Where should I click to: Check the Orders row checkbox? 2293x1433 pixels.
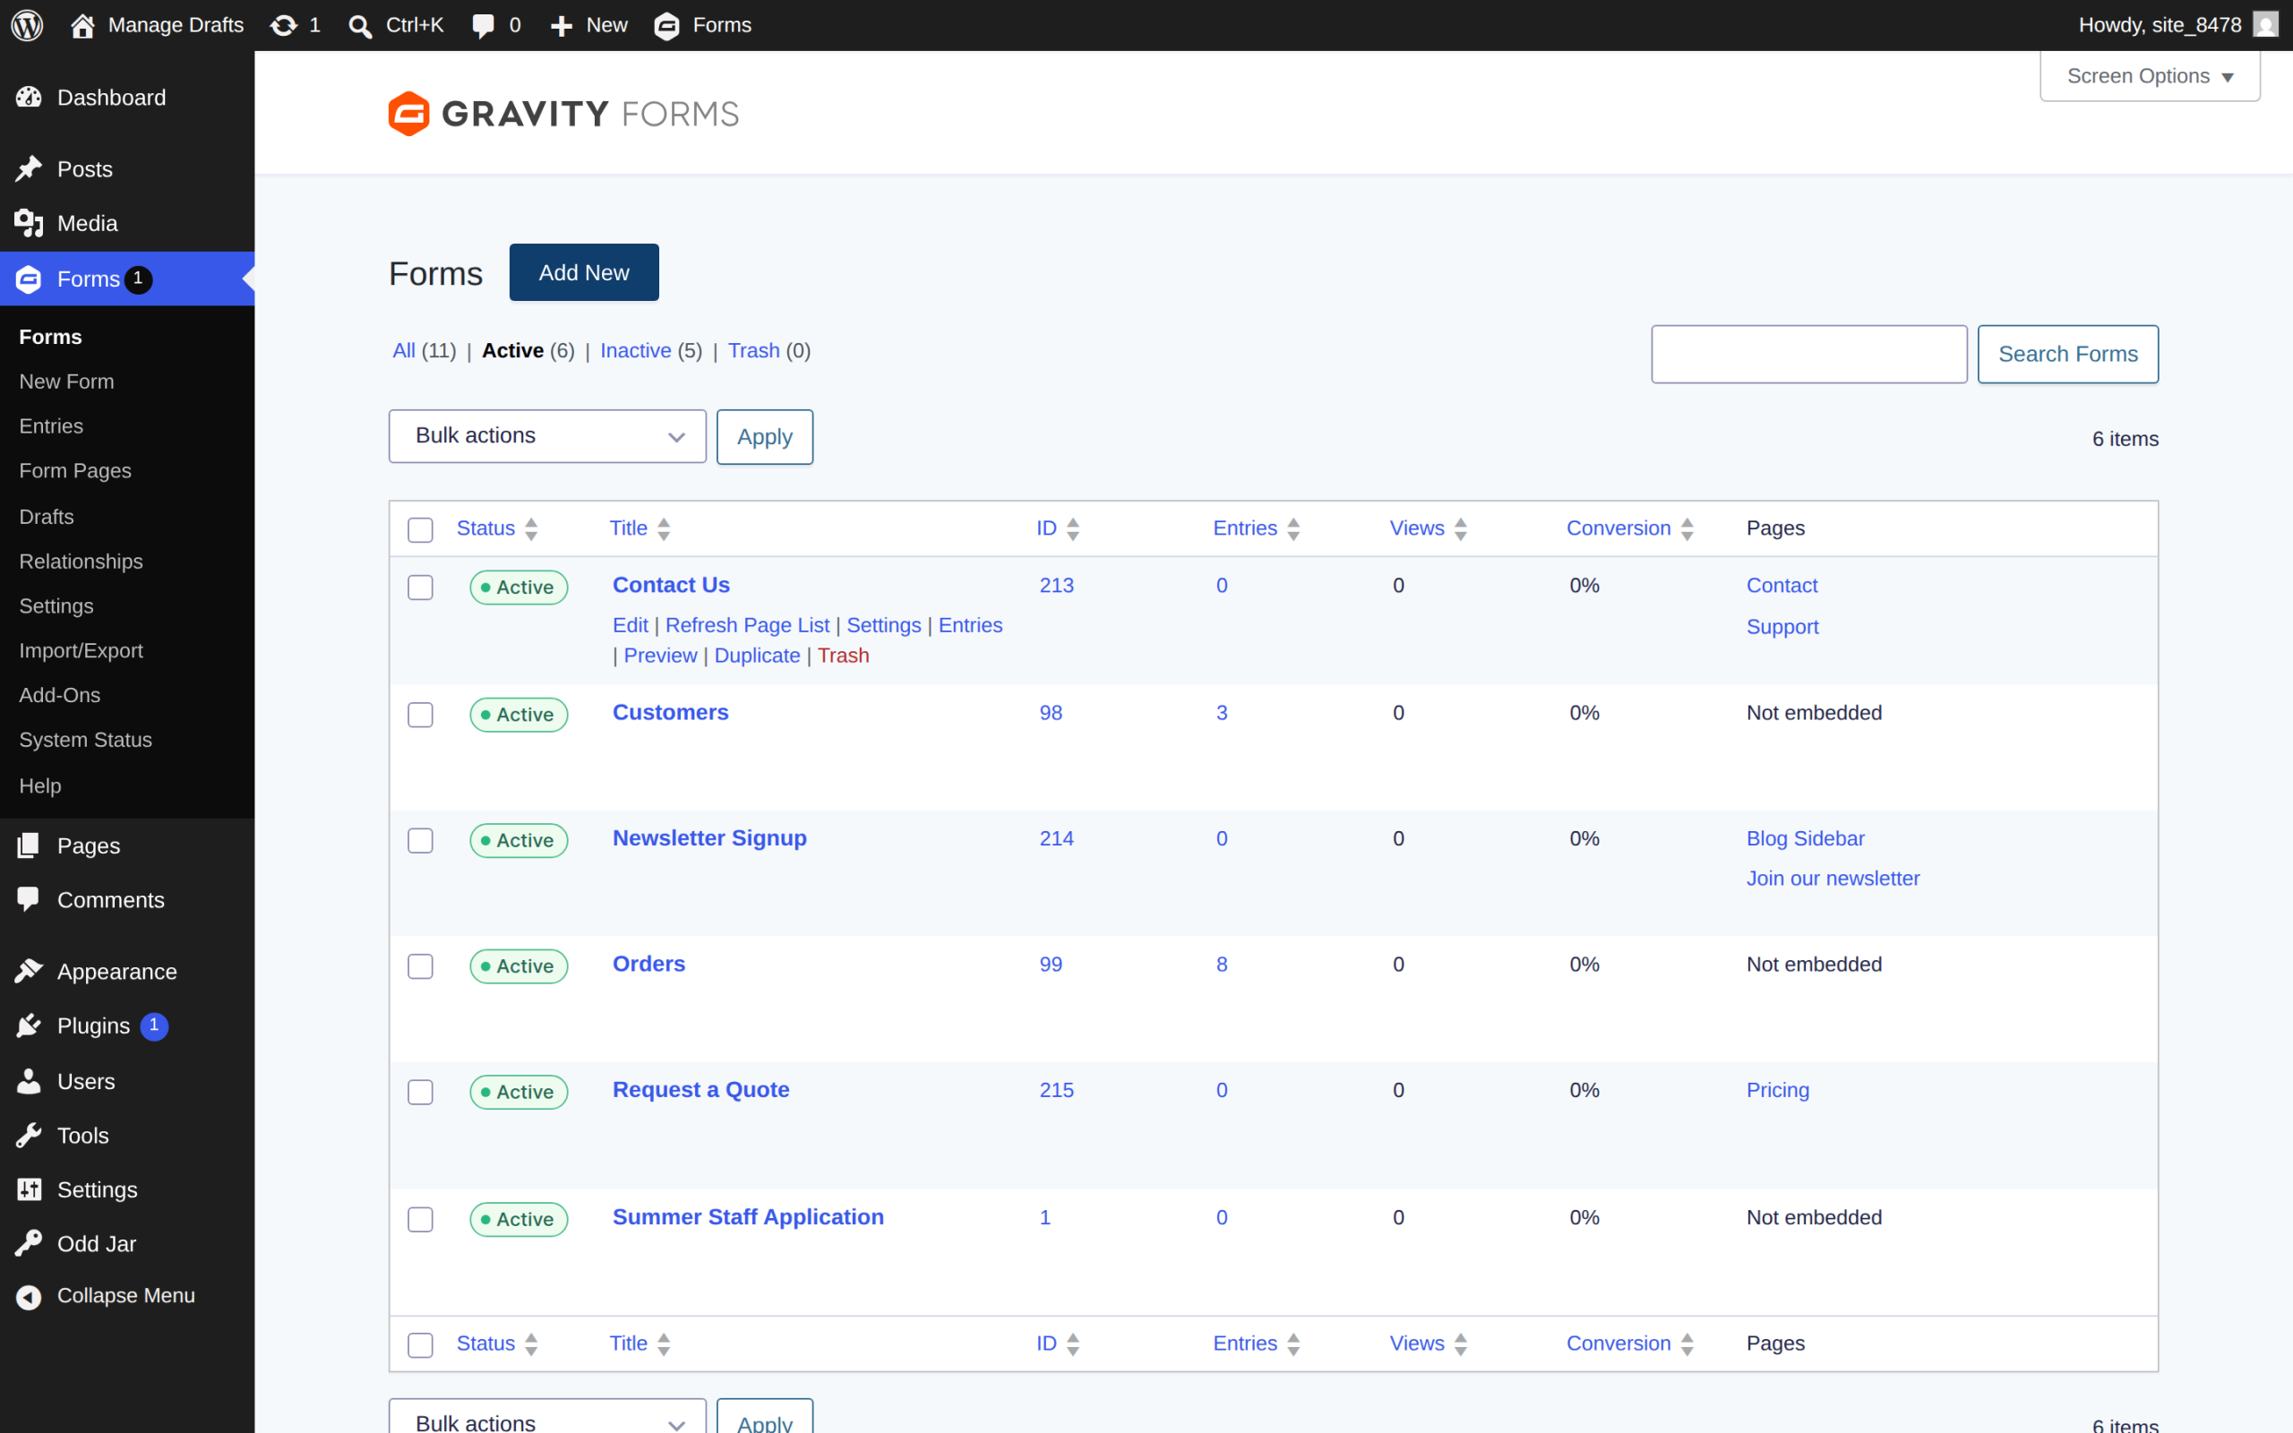[421, 966]
